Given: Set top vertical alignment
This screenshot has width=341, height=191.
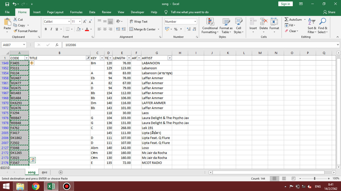Looking at the screenshot, I should (99, 22).
